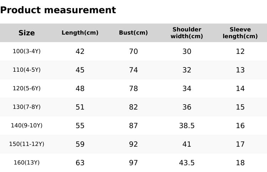This screenshot has height=172, width=267.
Task: Click the Shoulder width(cm) column header
Action: click(187, 33)
